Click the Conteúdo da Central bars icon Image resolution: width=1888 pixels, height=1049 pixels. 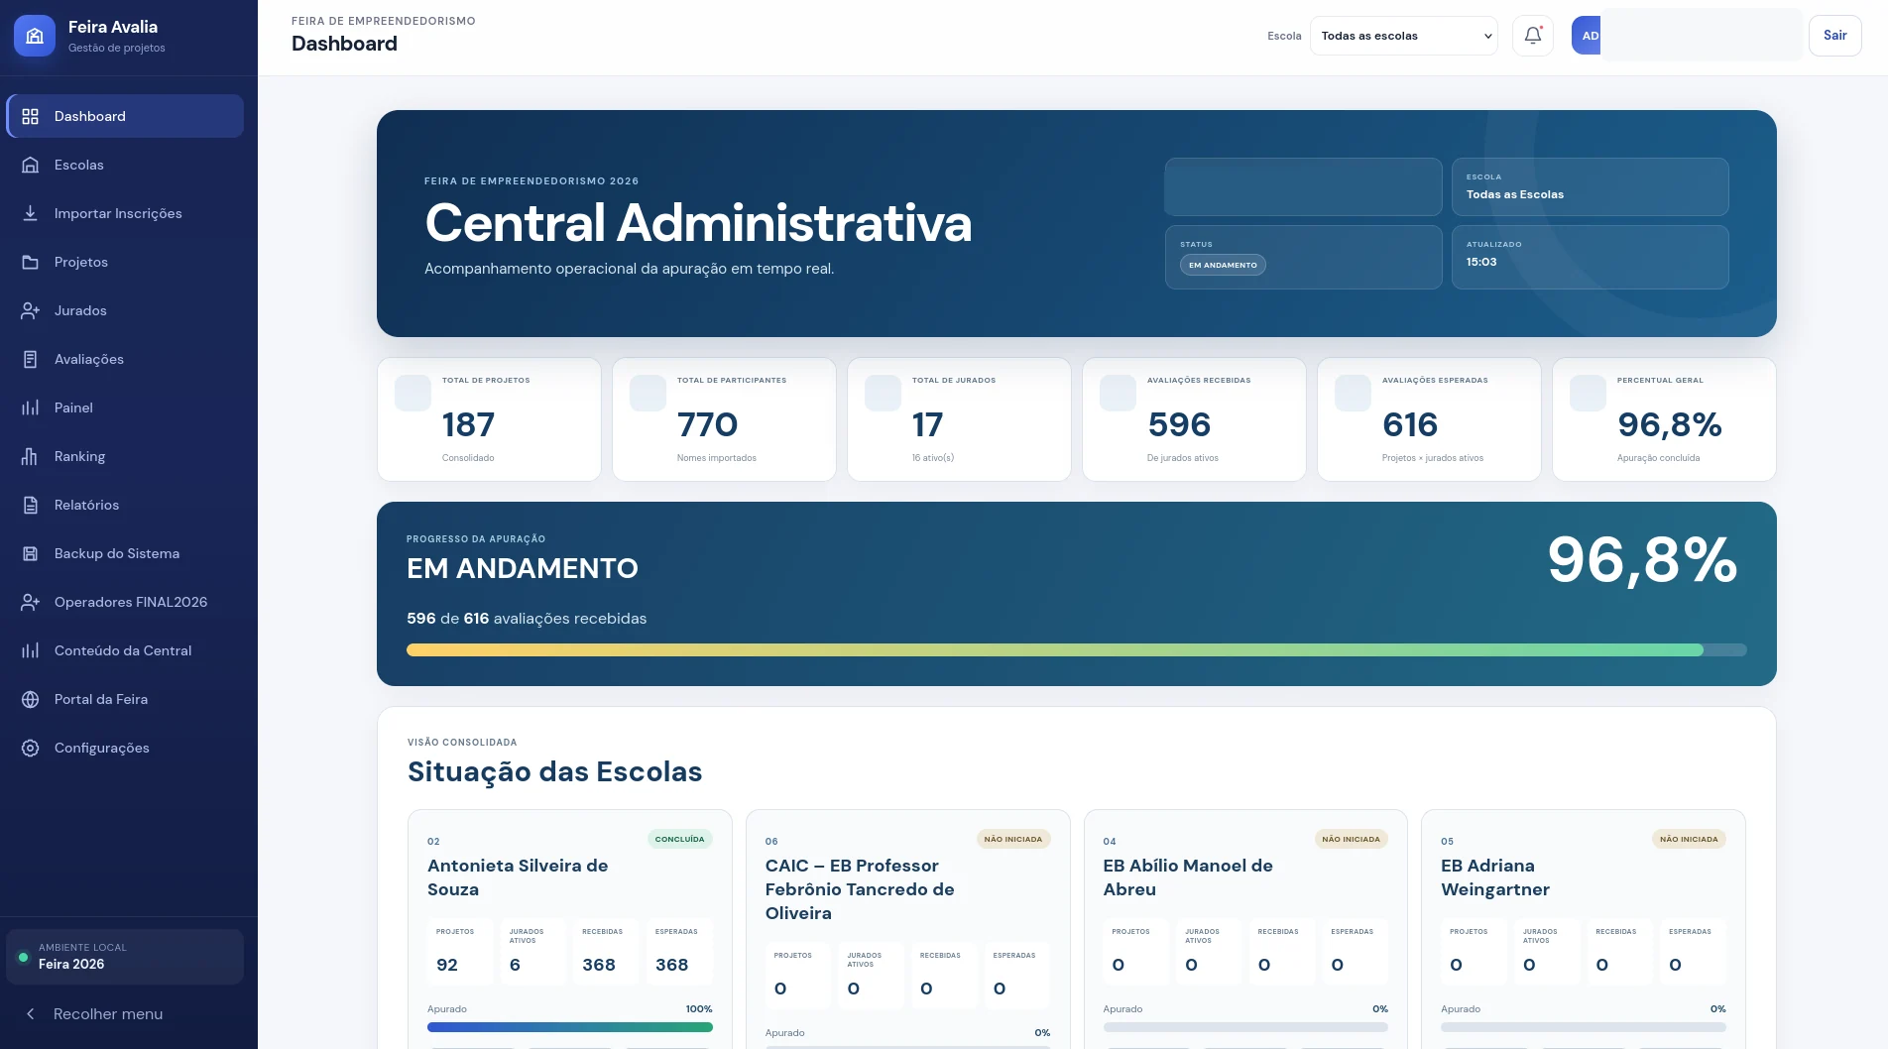pos(31,650)
